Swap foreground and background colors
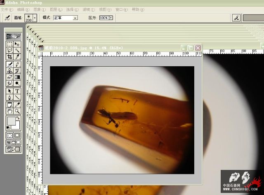Viewport: 264px width, 195px height. [x=18, y=118]
